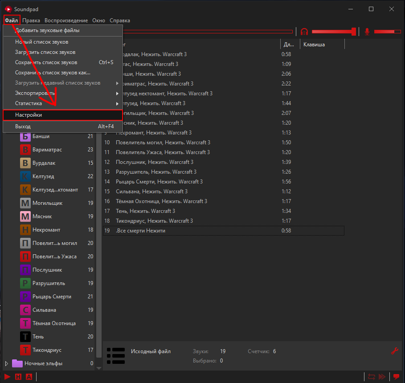Click the microphone icon
This screenshot has height=383, width=405.
pos(367,32)
